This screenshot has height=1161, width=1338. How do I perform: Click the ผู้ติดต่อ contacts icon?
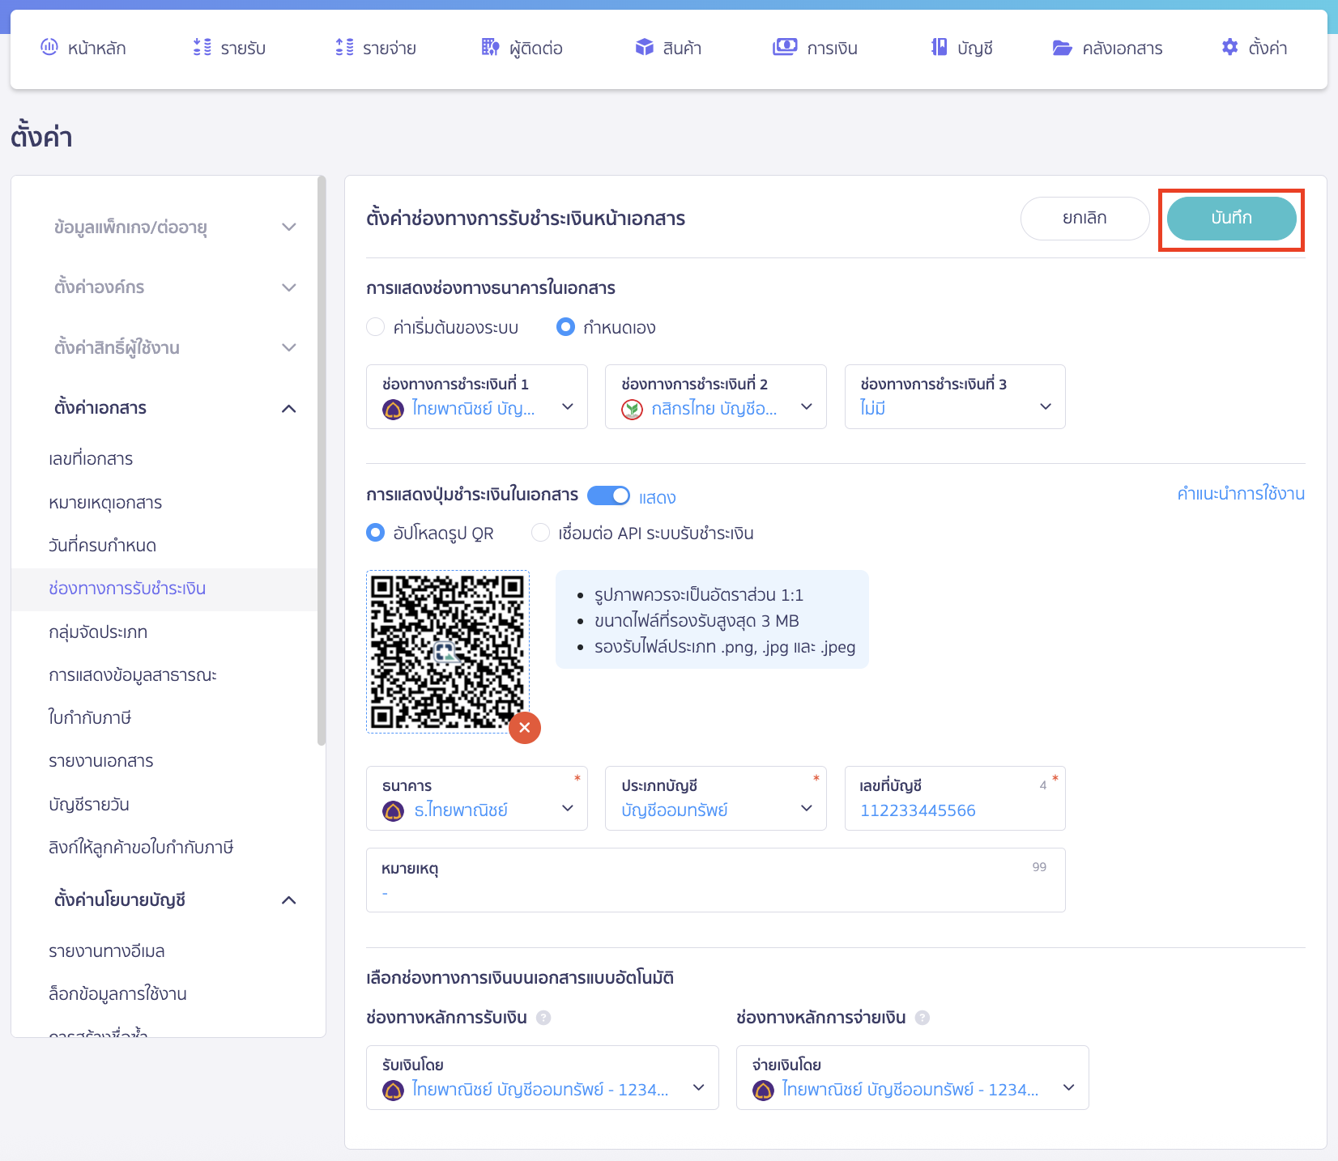pos(490,47)
